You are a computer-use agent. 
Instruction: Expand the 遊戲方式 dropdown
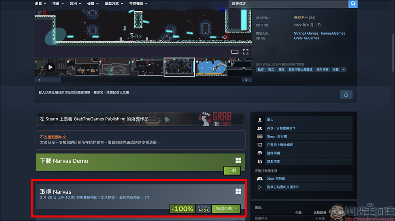click(114, 4)
